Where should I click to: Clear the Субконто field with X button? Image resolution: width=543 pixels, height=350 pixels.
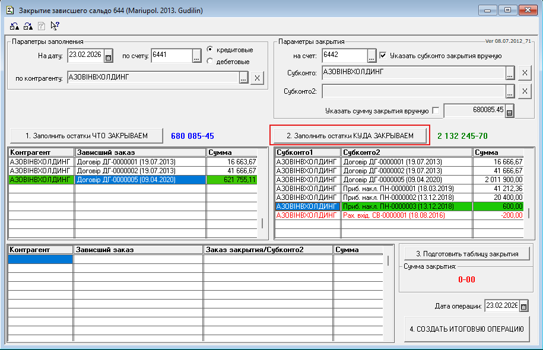524,73
